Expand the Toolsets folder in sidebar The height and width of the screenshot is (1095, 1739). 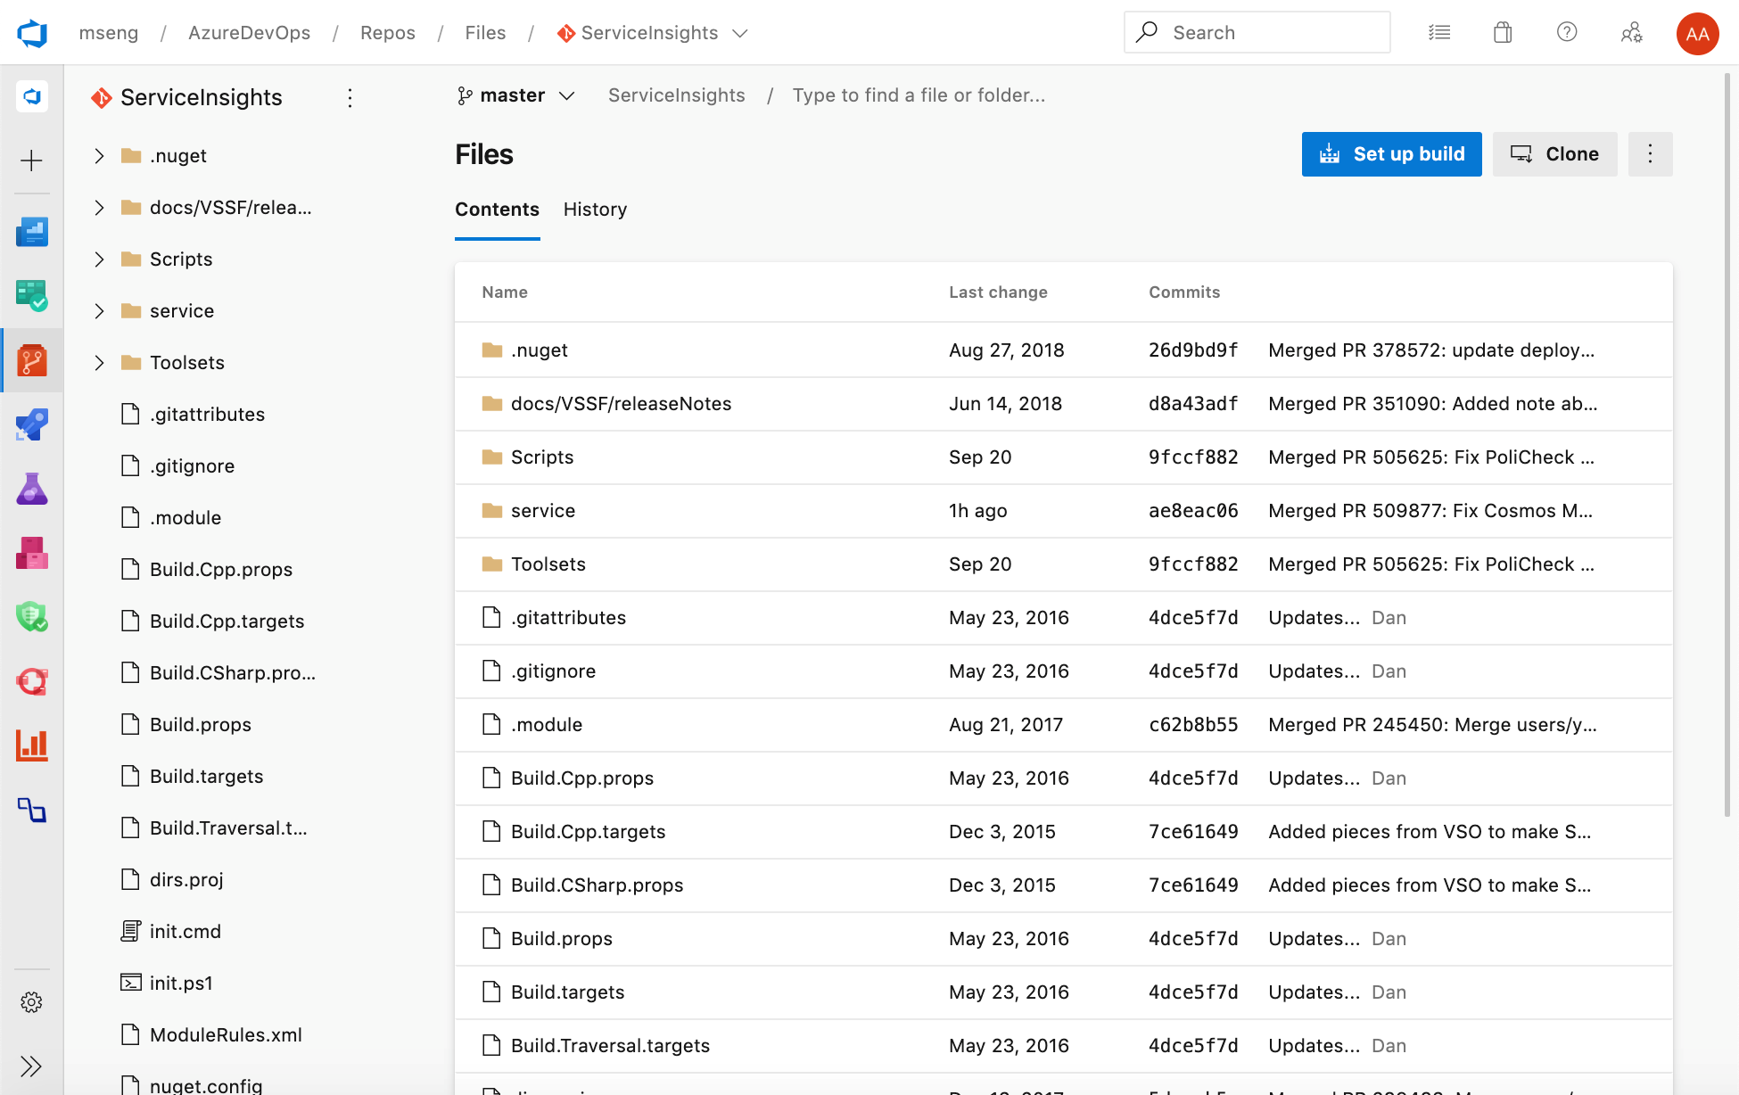(x=98, y=362)
